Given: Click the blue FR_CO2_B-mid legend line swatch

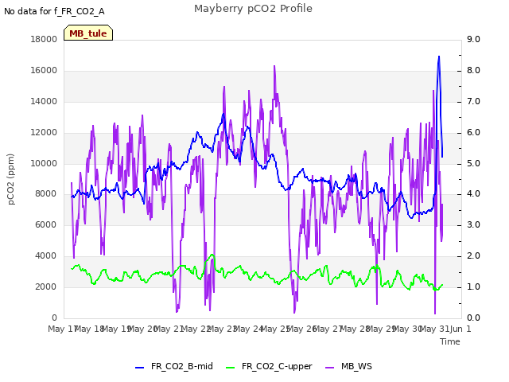Looking at the screenshot, I should (140, 368).
